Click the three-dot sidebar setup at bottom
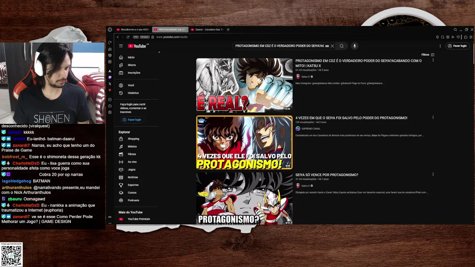This screenshot has width=475, height=267. (110, 223)
